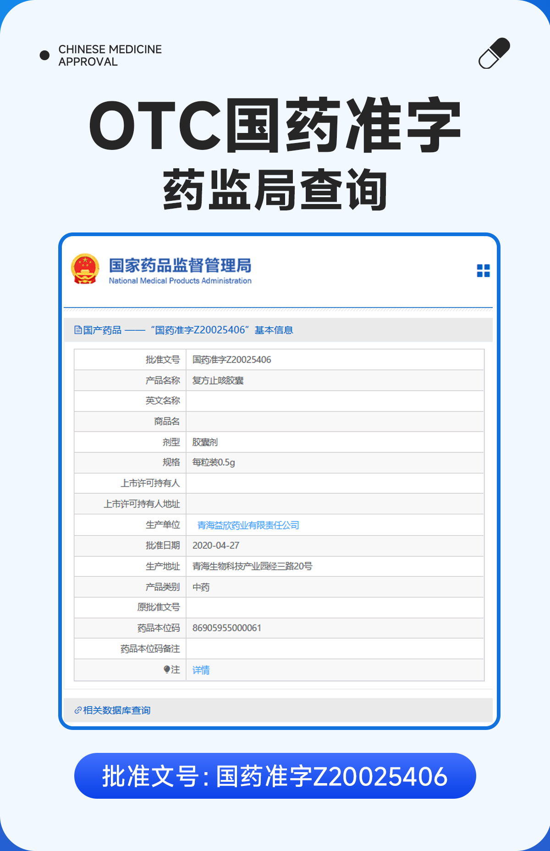Click the 上市许可持有人地址 row label
This screenshot has width=550, height=851.
pos(142,503)
